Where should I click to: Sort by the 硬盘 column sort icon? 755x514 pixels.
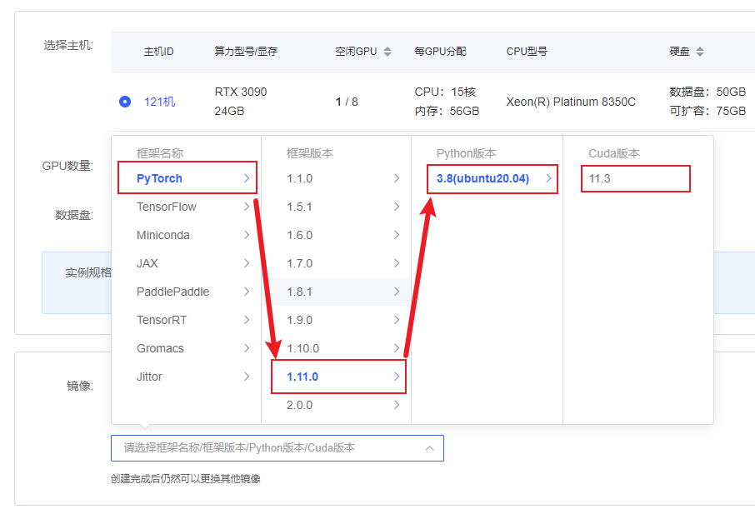pyautogui.click(x=700, y=52)
